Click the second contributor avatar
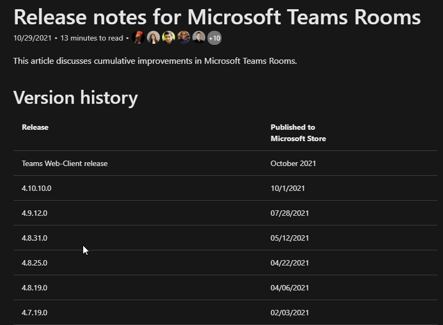This screenshot has height=325, width=443. 153,38
